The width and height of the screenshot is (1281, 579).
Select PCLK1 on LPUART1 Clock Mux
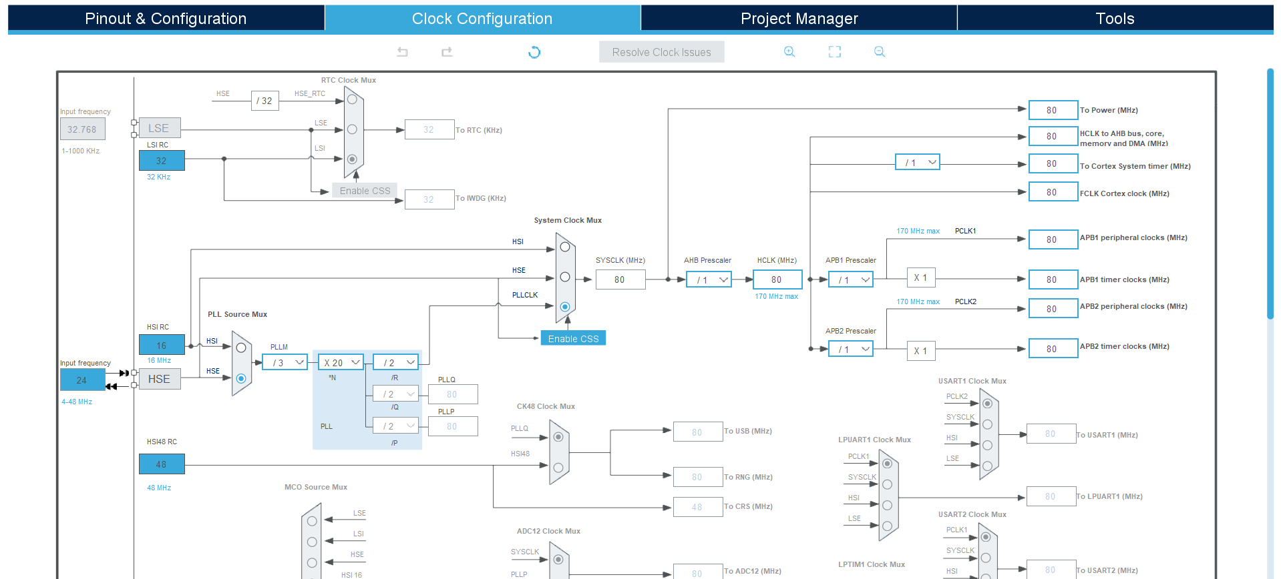pos(887,464)
